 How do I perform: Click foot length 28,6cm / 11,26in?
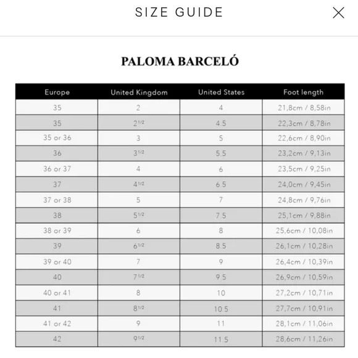(x=304, y=339)
